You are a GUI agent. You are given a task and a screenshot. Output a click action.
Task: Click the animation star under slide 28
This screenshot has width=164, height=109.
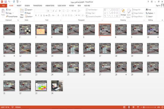pos(126,75)
